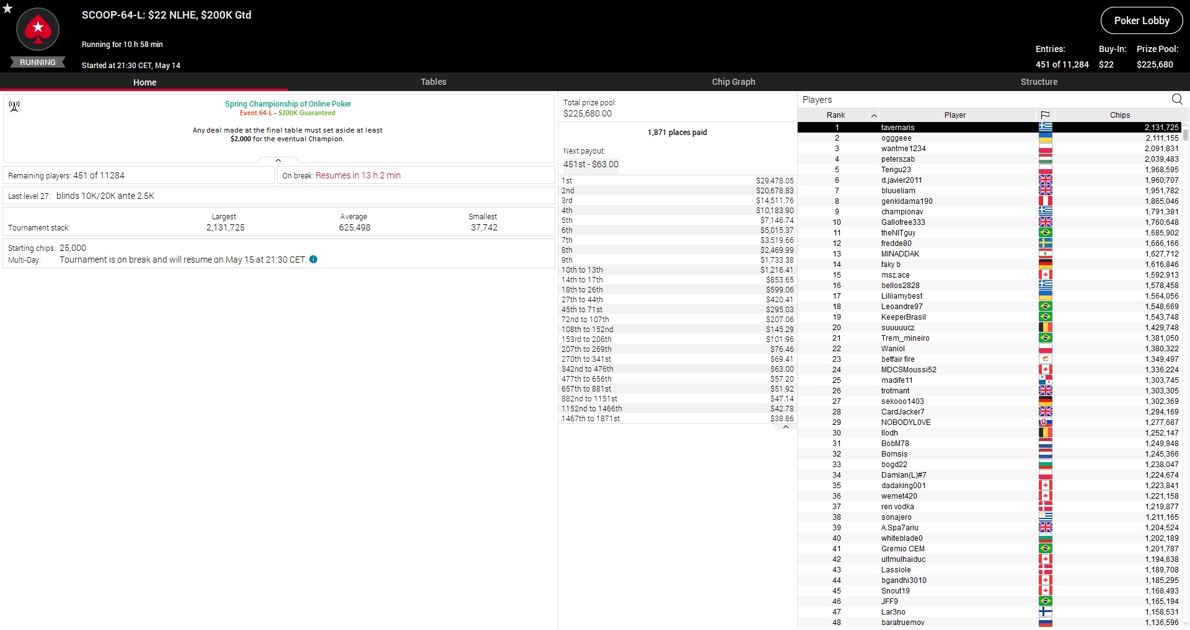The image size is (1190, 630).
Task: Select player row KeeperBrasil
Action: click(x=989, y=317)
